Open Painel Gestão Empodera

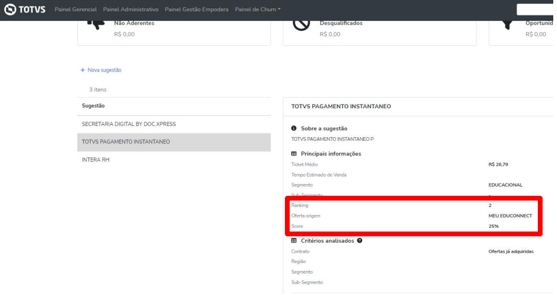pos(196,10)
